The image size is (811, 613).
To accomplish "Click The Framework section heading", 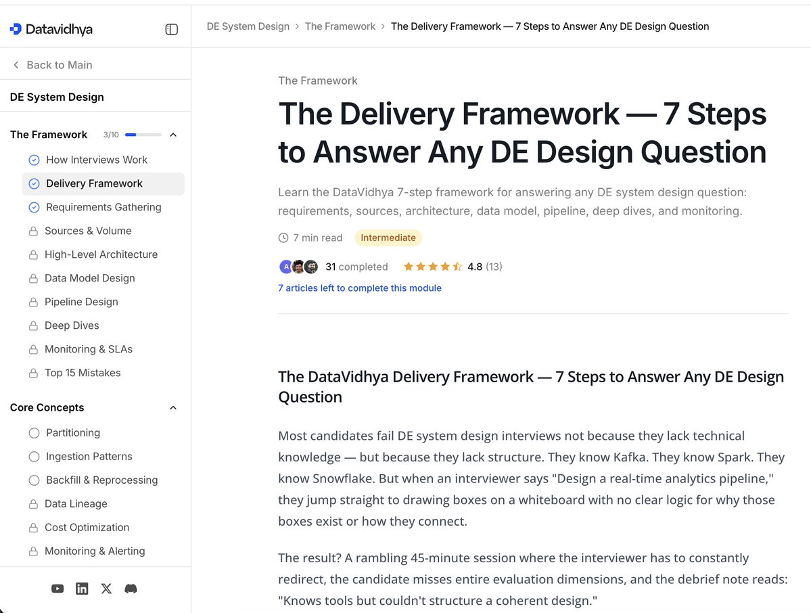I will pyautogui.click(x=49, y=135).
